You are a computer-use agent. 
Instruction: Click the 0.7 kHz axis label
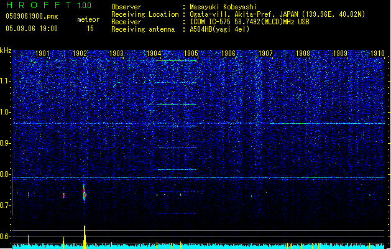click(x=5, y=205)
